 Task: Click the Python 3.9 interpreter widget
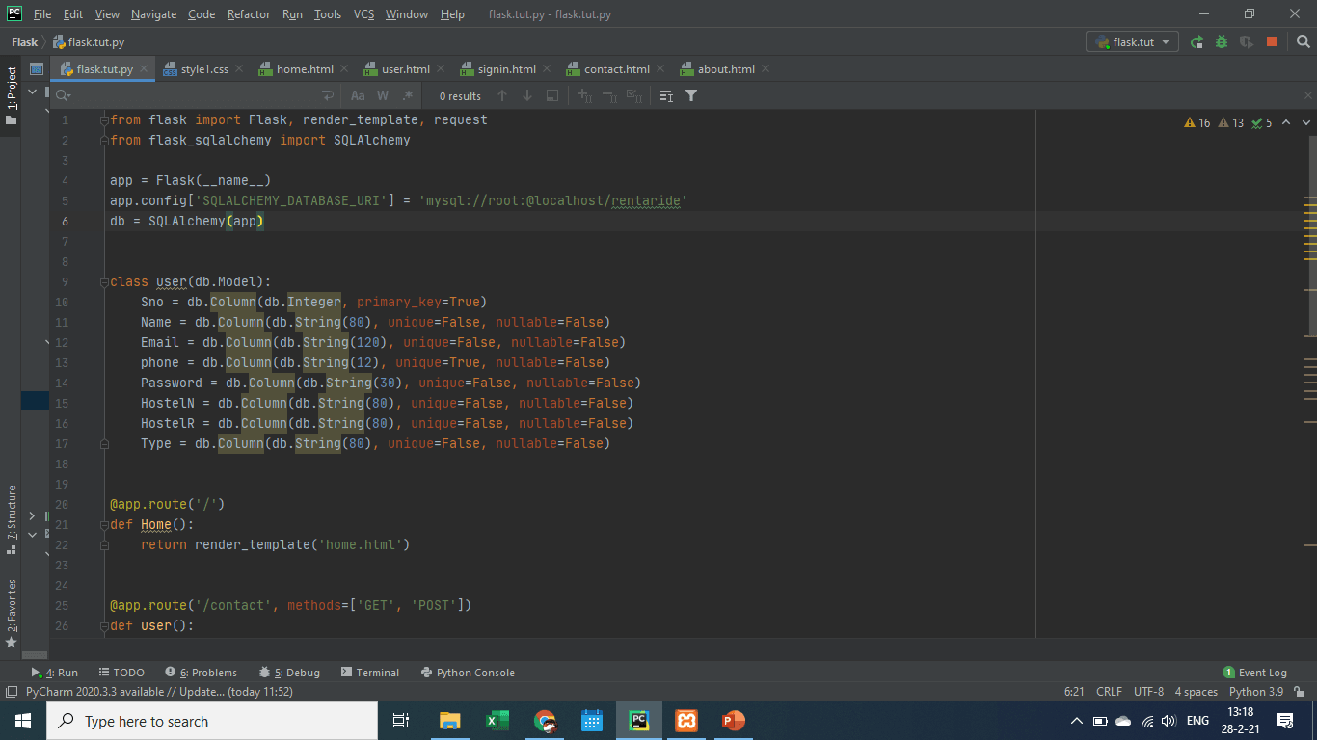click(1256, 692)
